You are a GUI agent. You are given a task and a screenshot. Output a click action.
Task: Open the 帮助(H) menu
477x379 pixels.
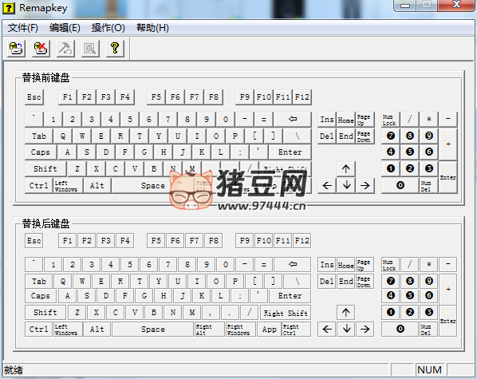click(152, 28)
